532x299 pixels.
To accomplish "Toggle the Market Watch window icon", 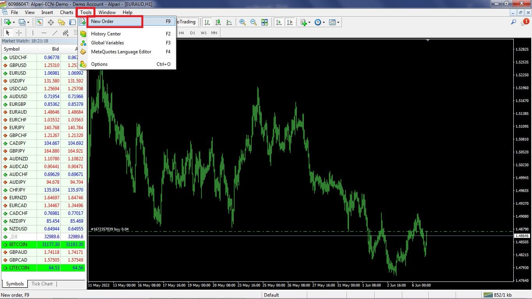I will tap(39, 22).
